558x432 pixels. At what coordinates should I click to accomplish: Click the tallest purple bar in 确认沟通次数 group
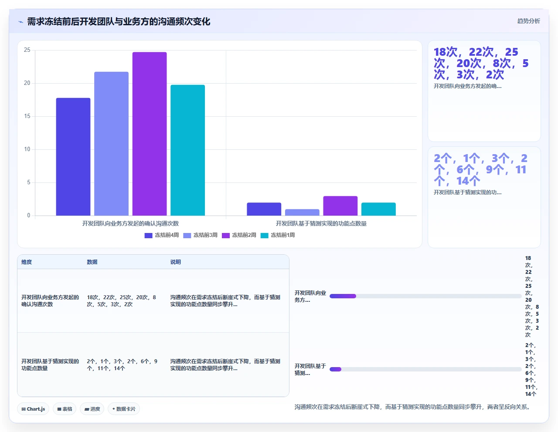click(x=150, y=134)
